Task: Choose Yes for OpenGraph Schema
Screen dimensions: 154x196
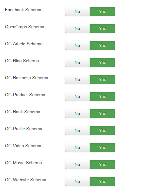Action: 103,28
